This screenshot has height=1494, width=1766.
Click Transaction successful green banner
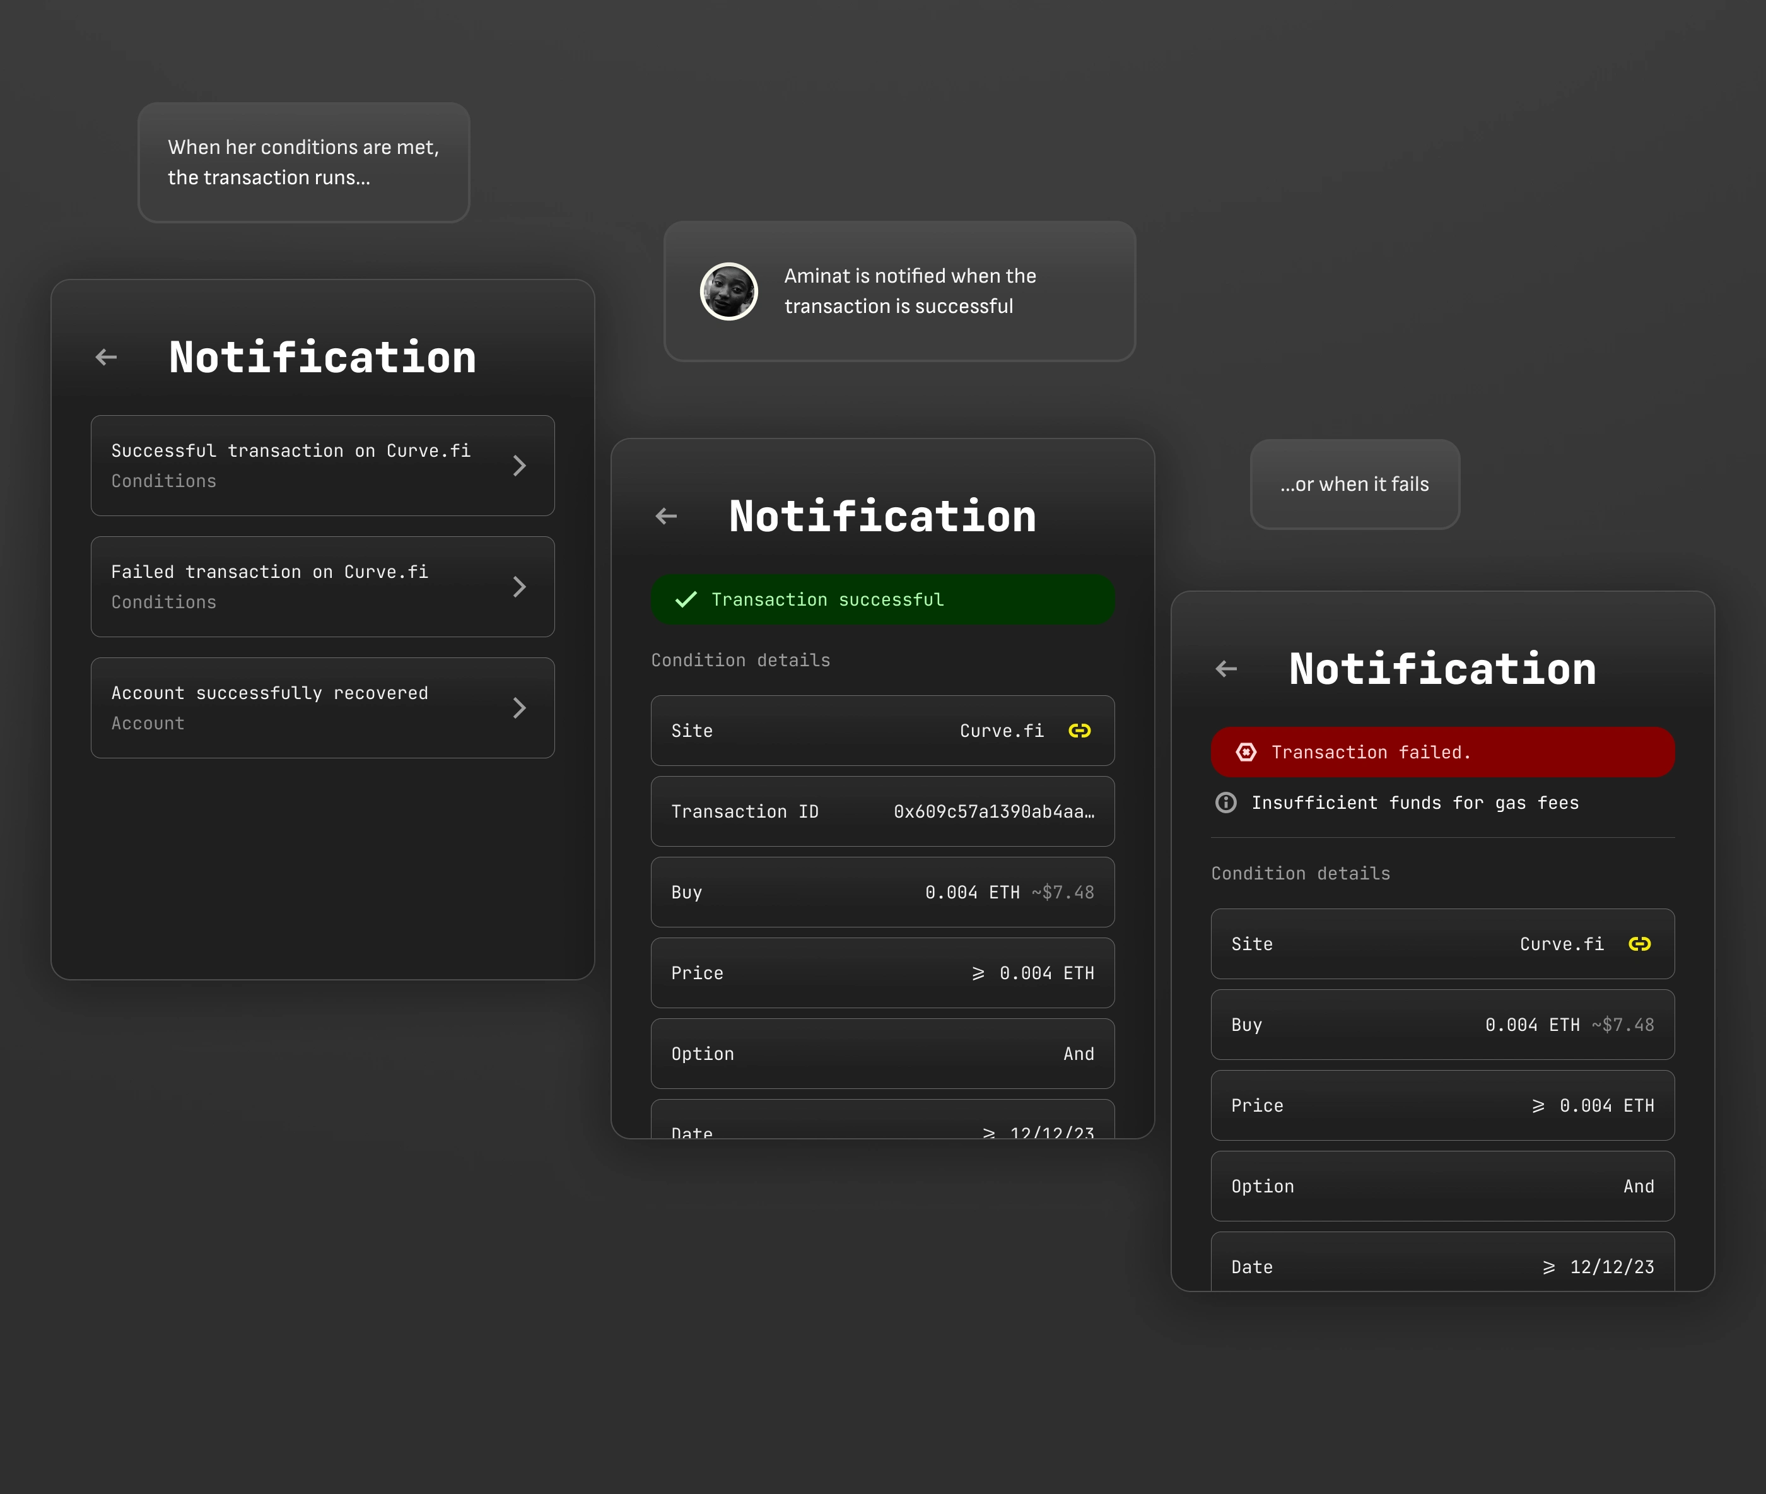[x=882, y=599]
